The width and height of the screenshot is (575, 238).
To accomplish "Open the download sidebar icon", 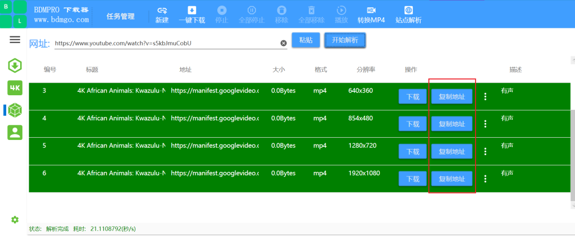I will 15,66.
